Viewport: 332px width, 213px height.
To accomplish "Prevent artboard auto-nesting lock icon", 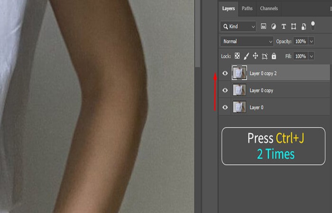I will 265,56.
